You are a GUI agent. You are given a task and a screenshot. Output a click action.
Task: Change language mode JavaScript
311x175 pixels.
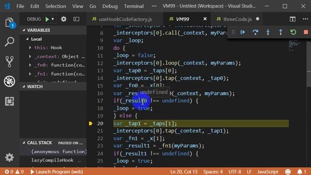(268, 172)
